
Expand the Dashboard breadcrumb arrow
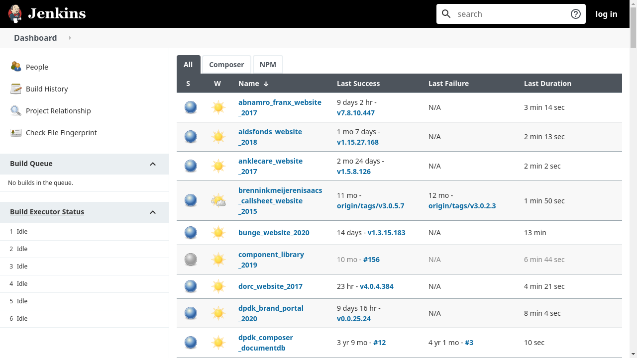point(70,38)
